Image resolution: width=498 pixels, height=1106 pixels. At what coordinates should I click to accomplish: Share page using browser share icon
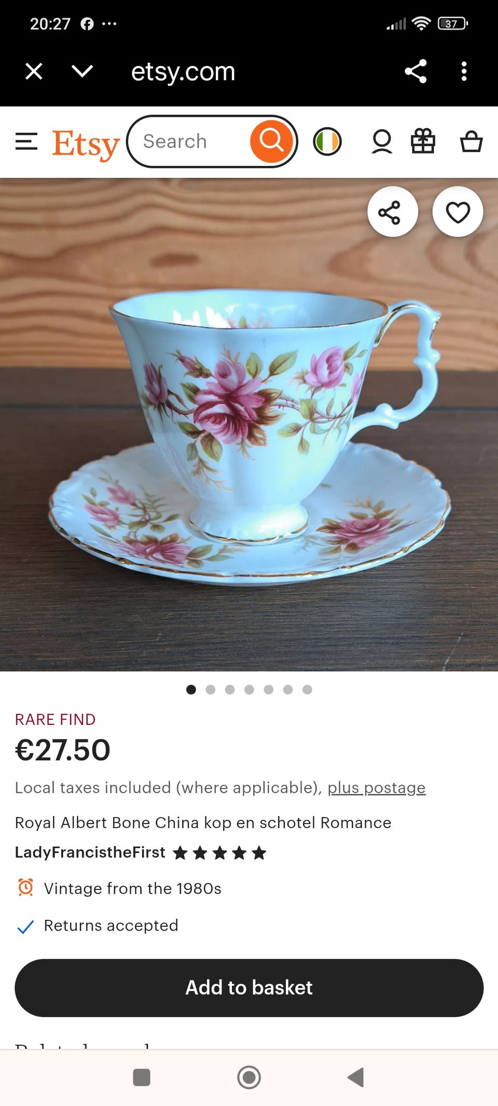(x=416, y=71)
